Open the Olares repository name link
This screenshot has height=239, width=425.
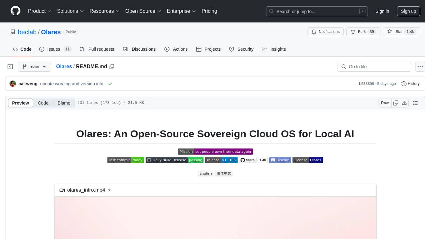pyautogui.click(x=51, y=32)
